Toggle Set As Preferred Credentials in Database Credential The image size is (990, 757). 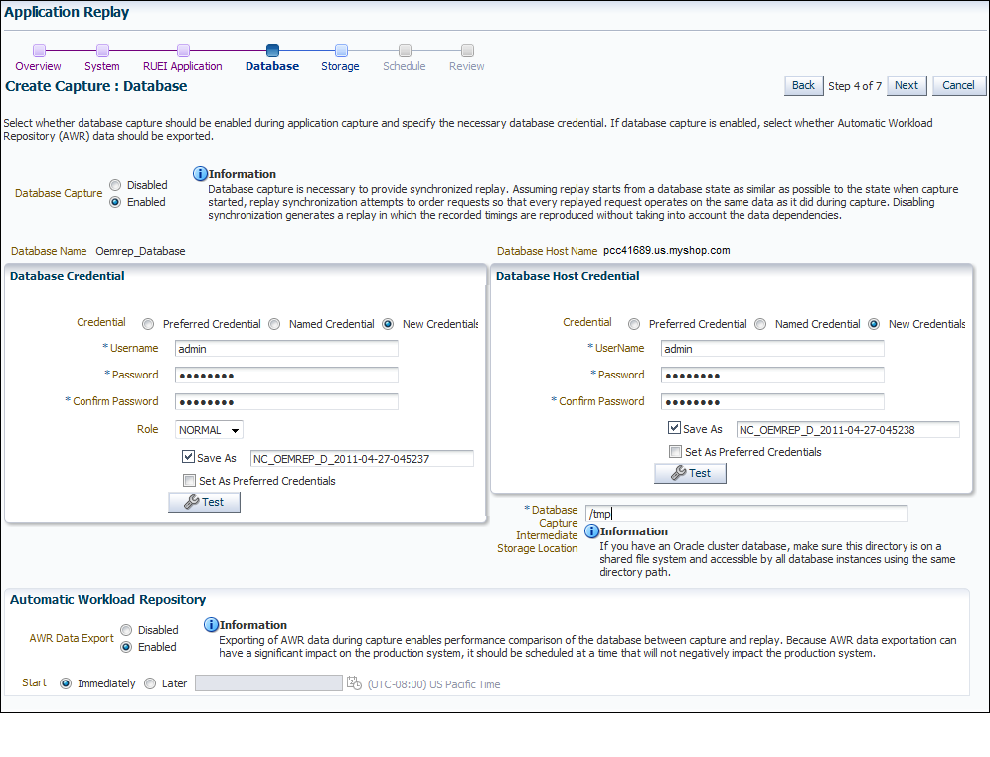190,480
